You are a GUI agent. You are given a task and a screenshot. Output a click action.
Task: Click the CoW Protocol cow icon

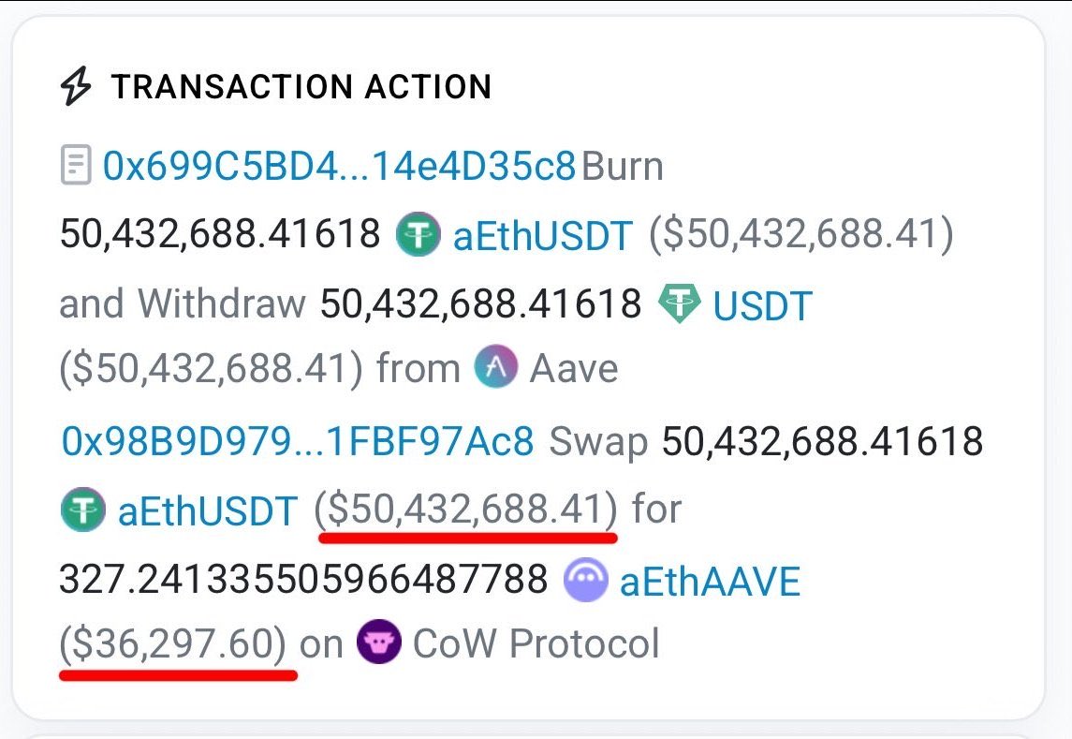(x=378, y=643)
